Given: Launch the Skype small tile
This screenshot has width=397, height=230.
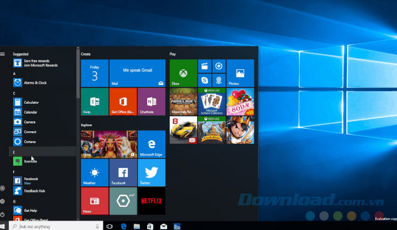Looking at the screenshot, I should pyautogui.click(x=204, y=80).
